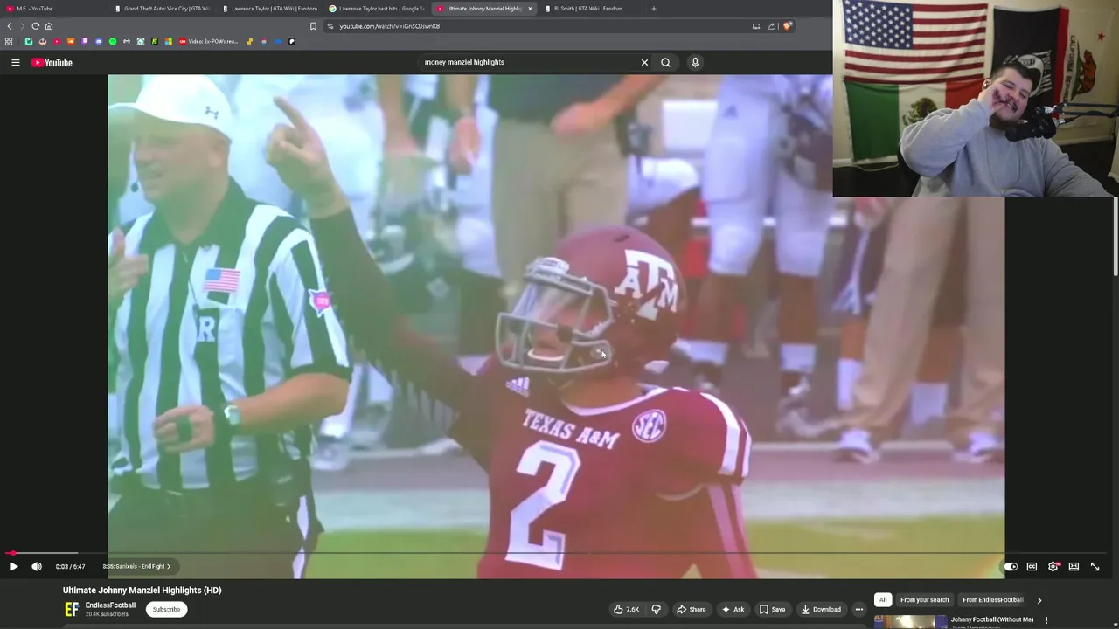Click the share icon in the address bar
Viewport: 1119px width, 629px height.
click(771, 26)
